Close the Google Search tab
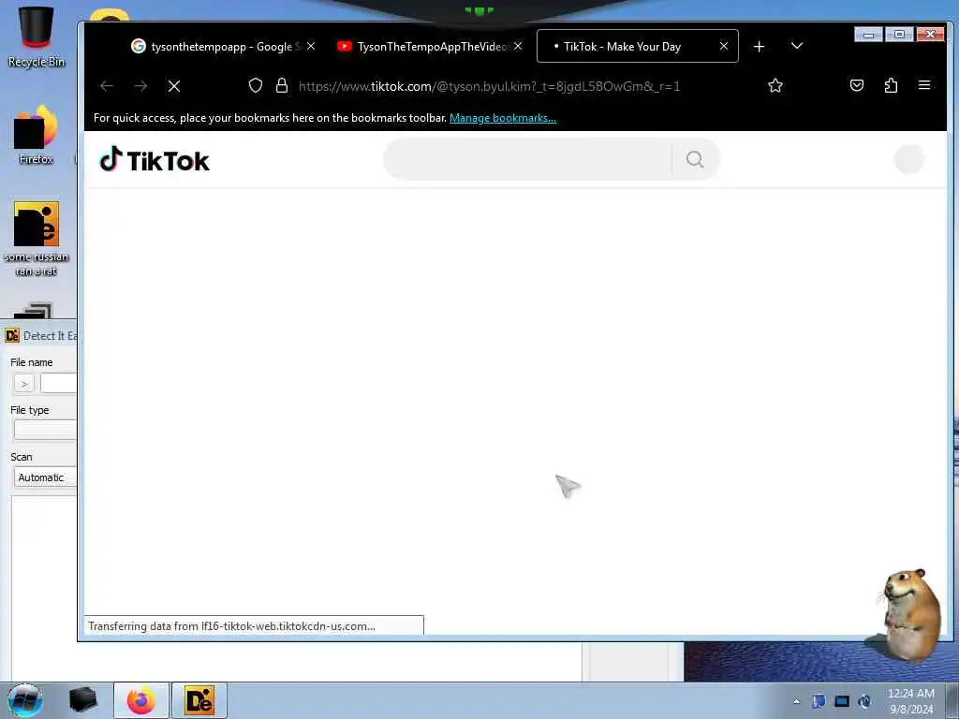Viewport: 959px width, 719px height. [311, 47]
